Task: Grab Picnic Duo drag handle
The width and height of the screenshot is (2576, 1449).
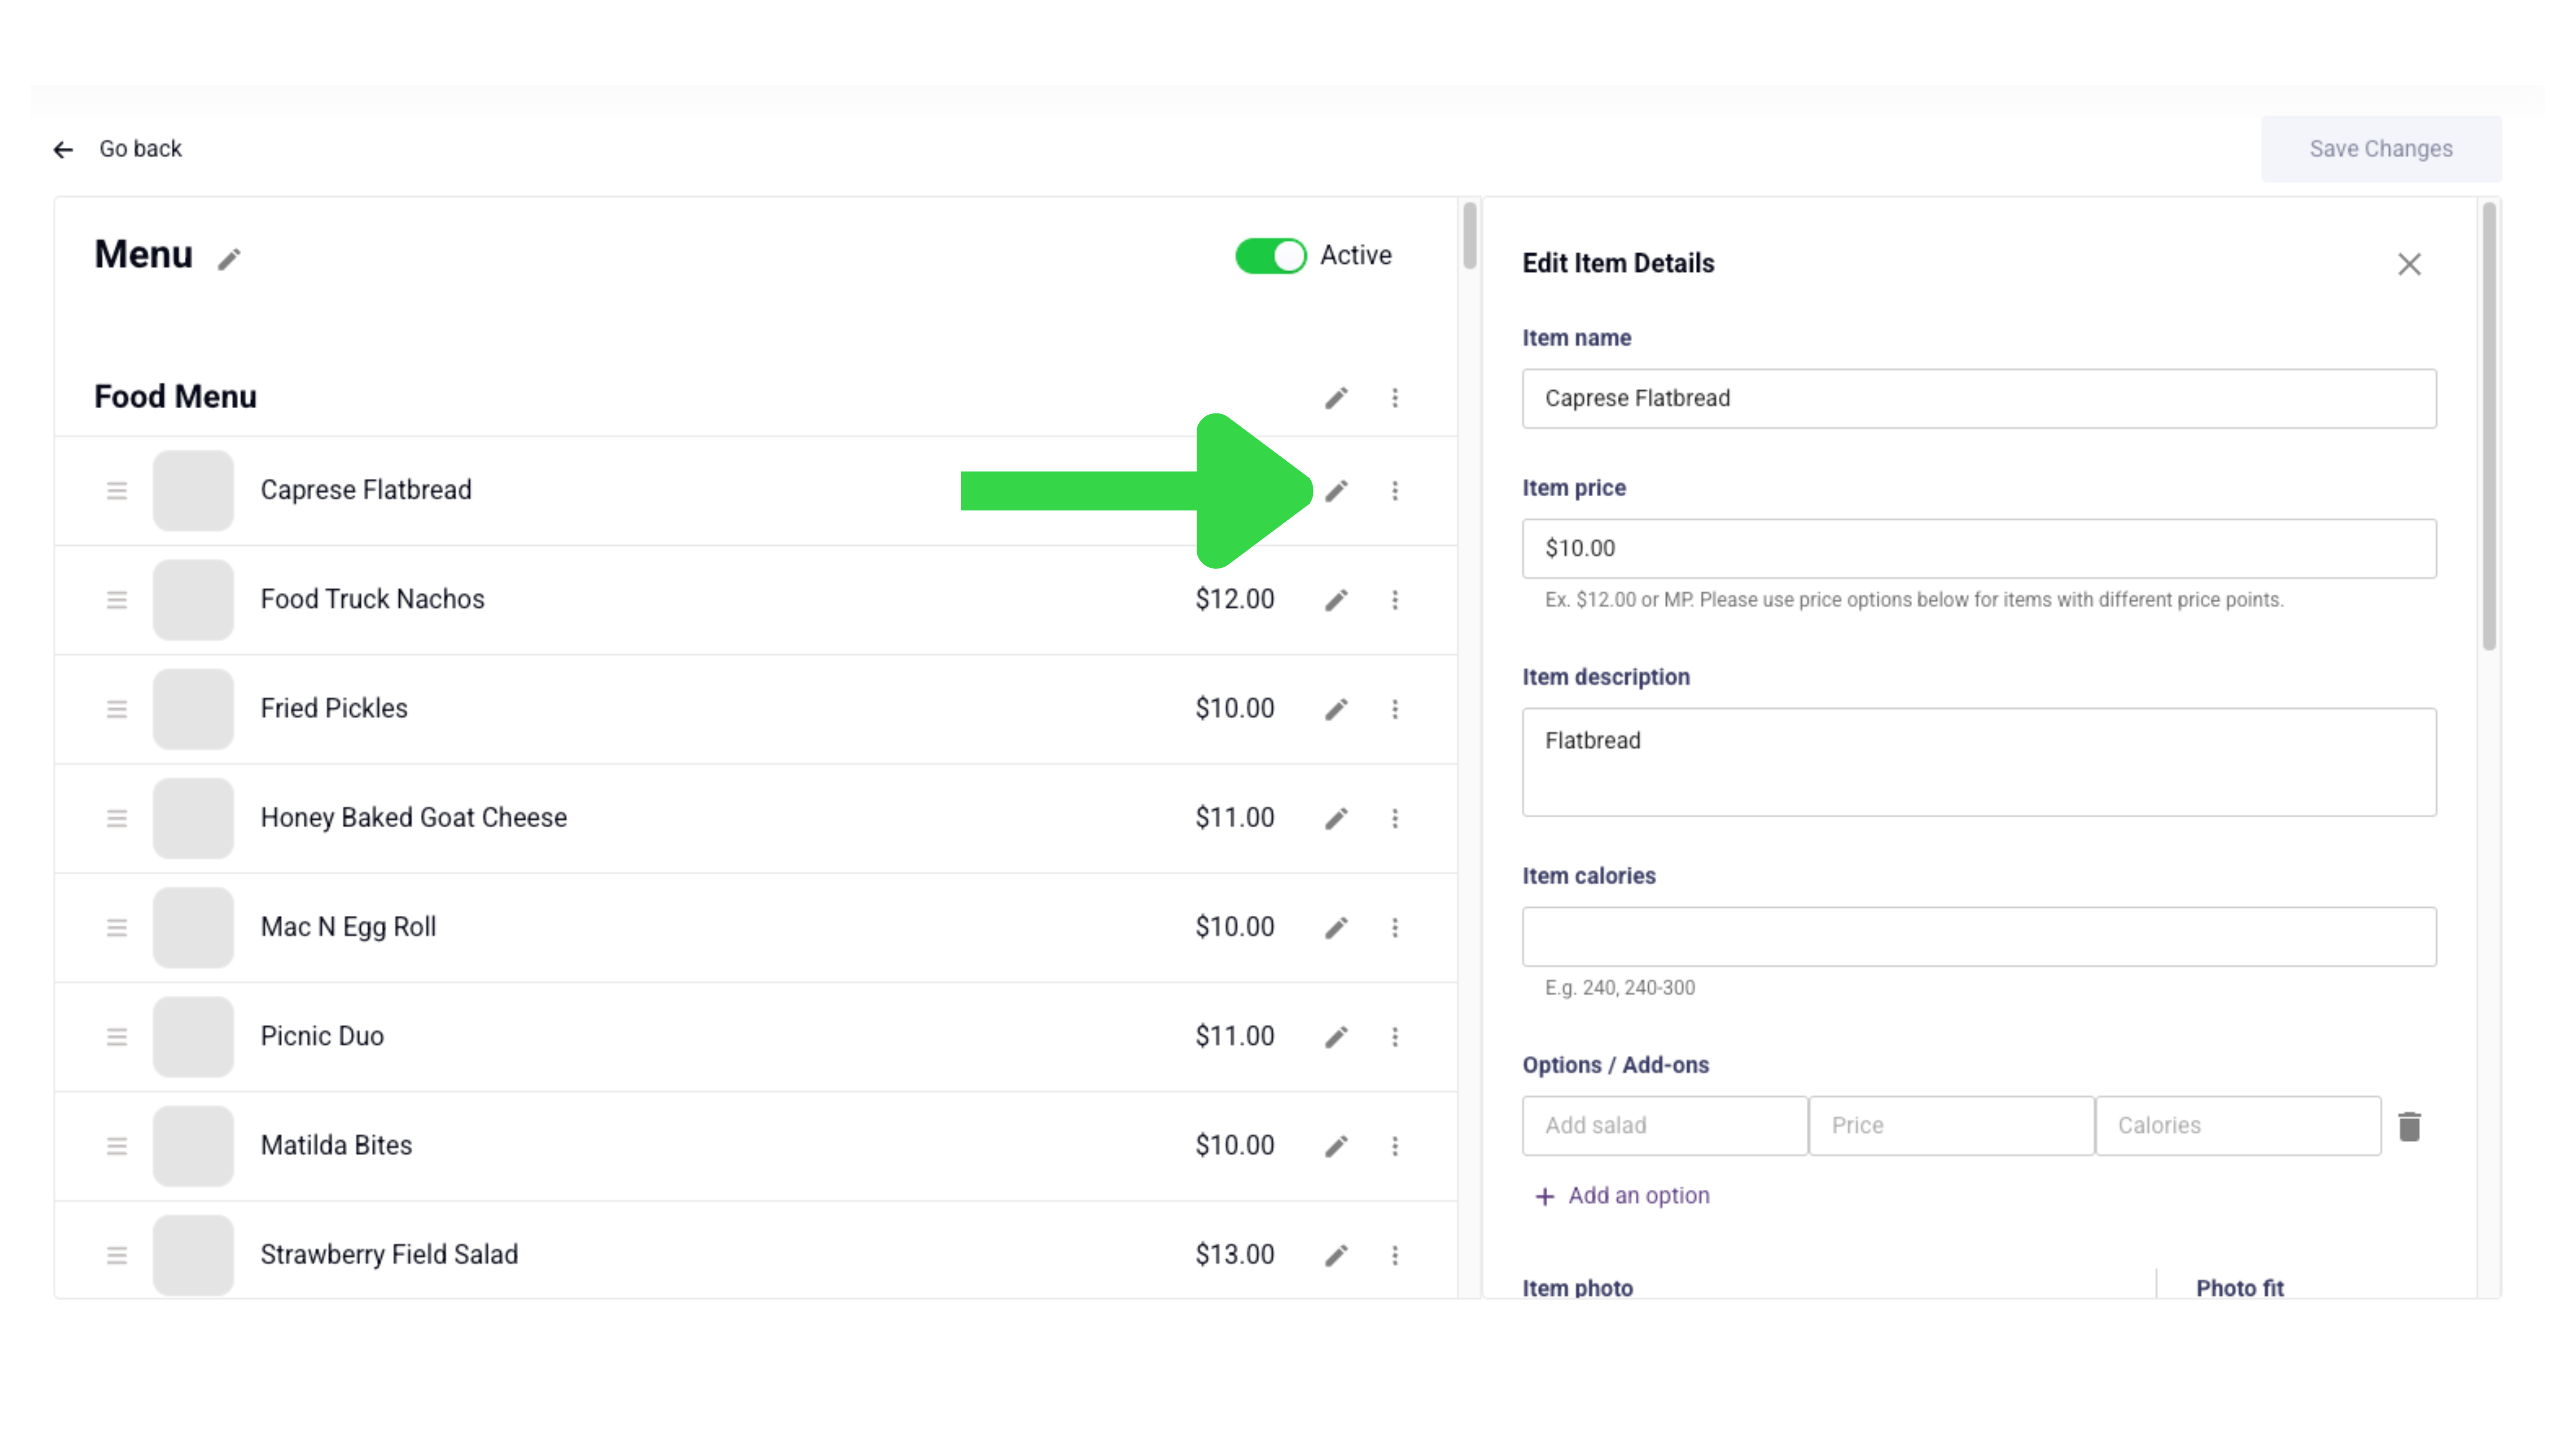Action: [117, 1037]
